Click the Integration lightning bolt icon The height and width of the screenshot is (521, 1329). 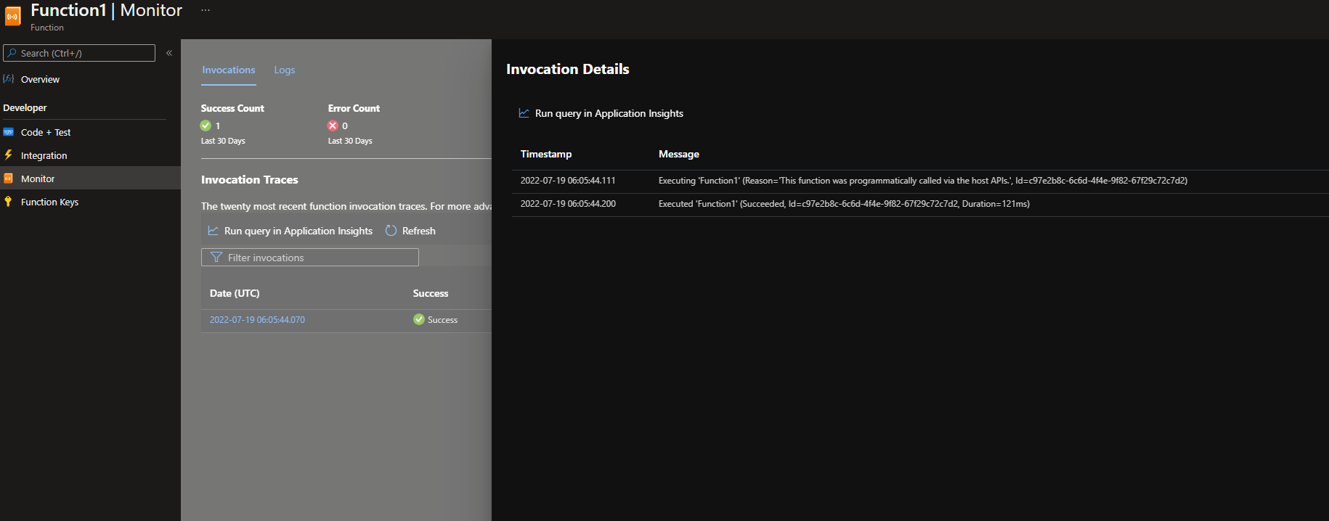pos(9,155)
